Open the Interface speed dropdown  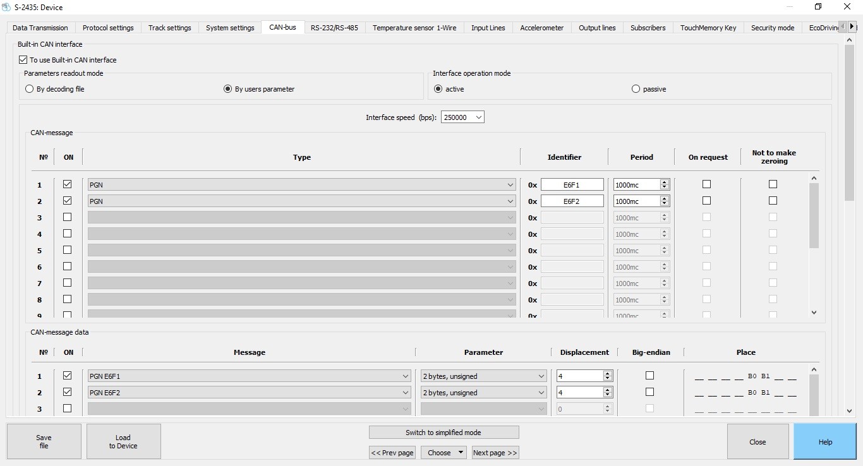pyautogui.click(x=462, y=117)
